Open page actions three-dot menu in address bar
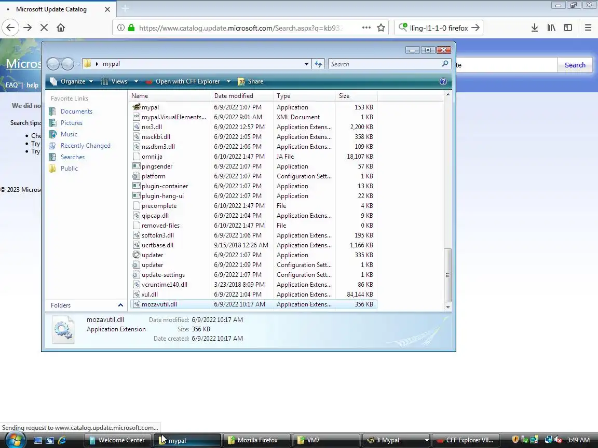Image resolution: width=598 pixels, height=448 pixels. (366, 27)
